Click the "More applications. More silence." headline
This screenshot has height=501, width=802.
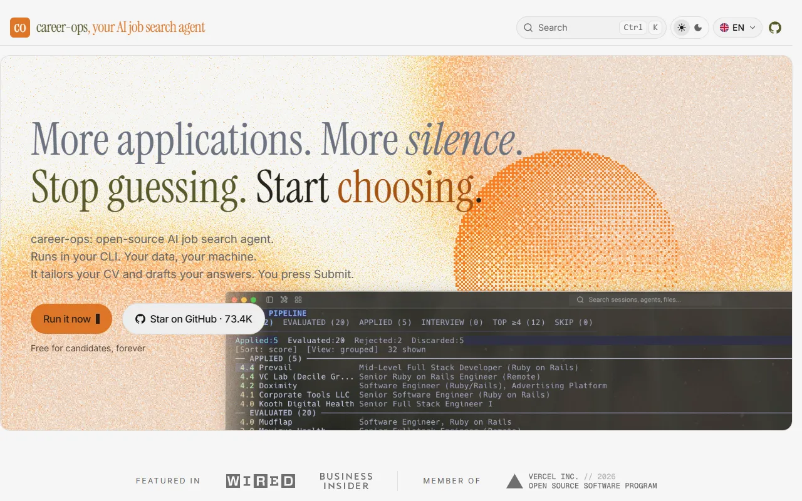tap(277, 139)
